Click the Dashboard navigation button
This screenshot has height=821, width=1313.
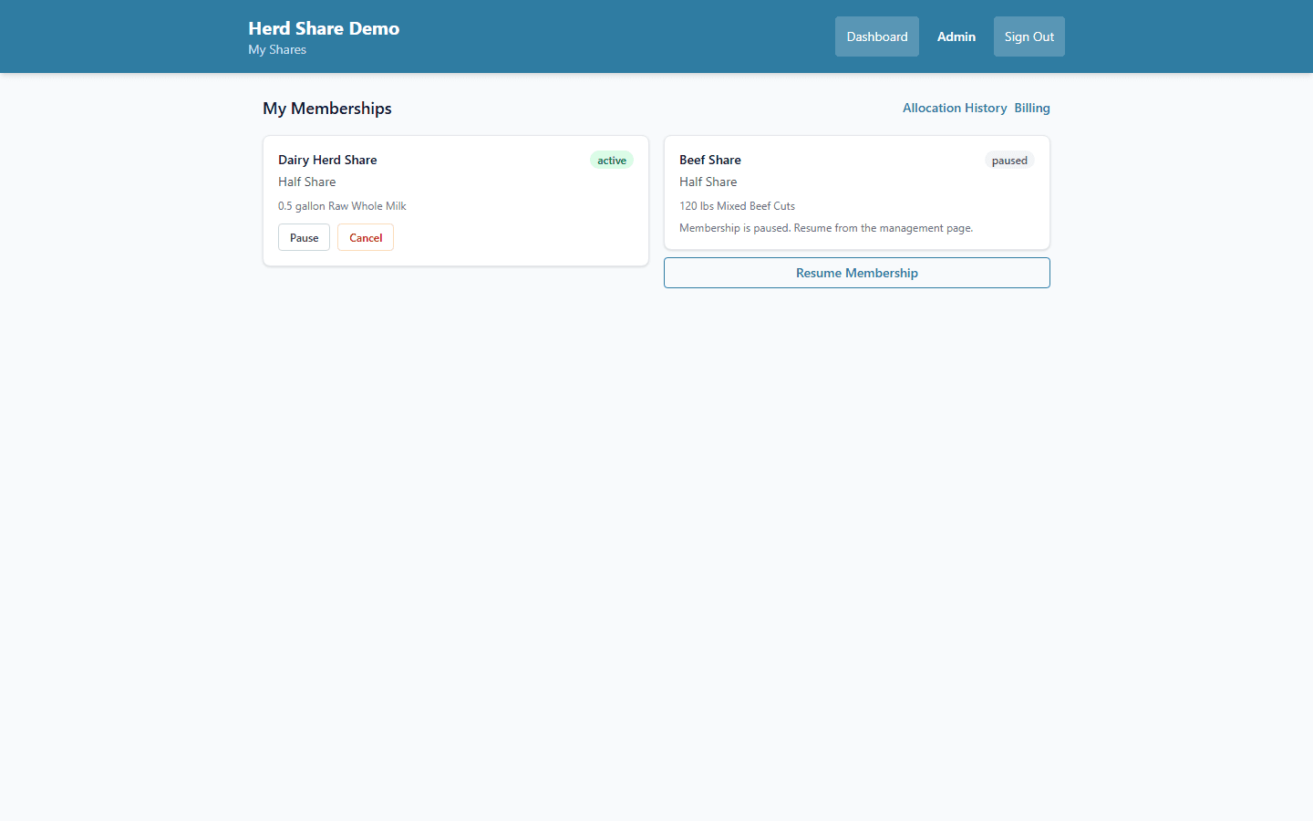(876, 36)
